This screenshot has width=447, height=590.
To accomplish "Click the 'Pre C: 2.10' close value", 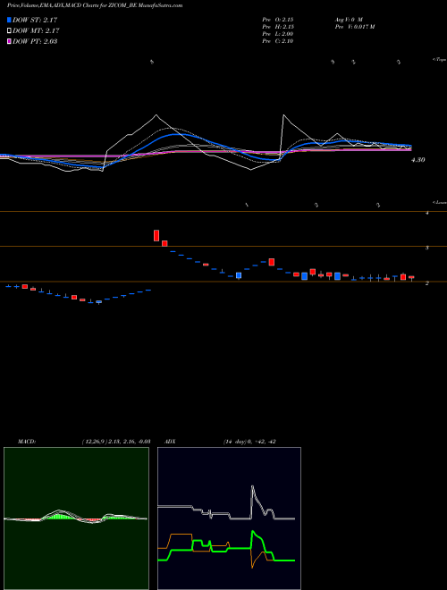I will [x=278, y=41].
